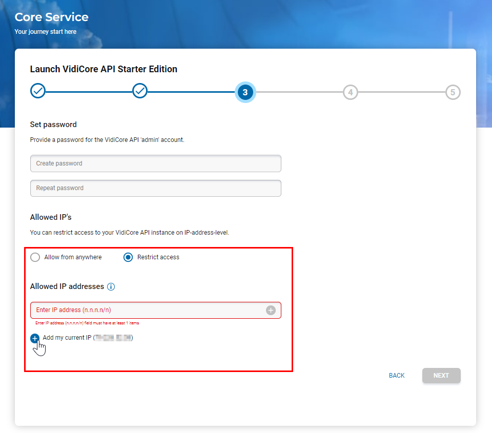The height and width of the screenshot is (433, 492).
Task: Click the Launch VidiCore API Starter Edition heading
Action: coord(104,69)
